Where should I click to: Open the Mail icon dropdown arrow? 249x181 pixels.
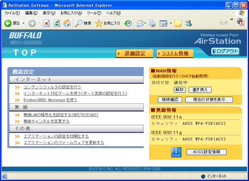145,23
